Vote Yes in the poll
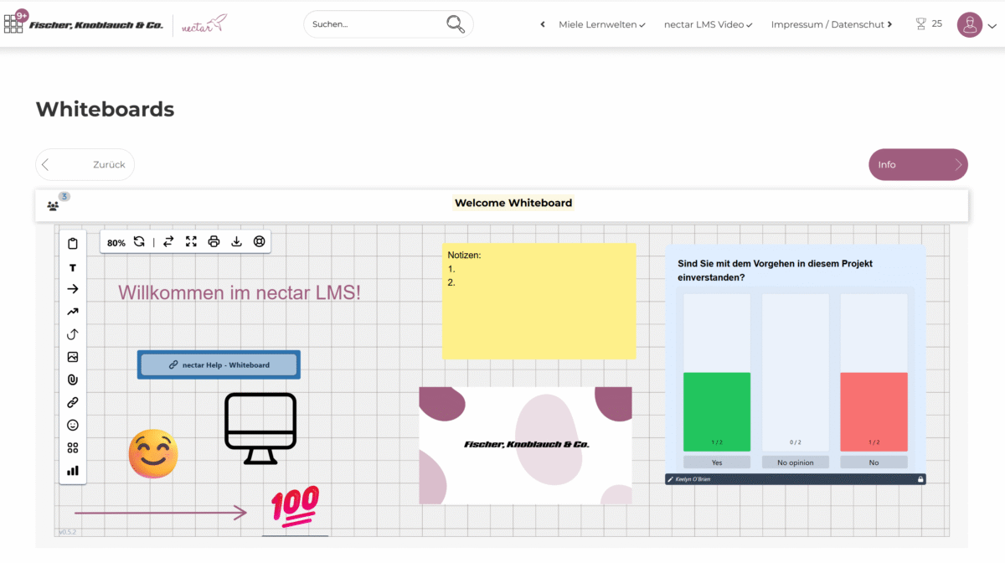 (716, 462)
